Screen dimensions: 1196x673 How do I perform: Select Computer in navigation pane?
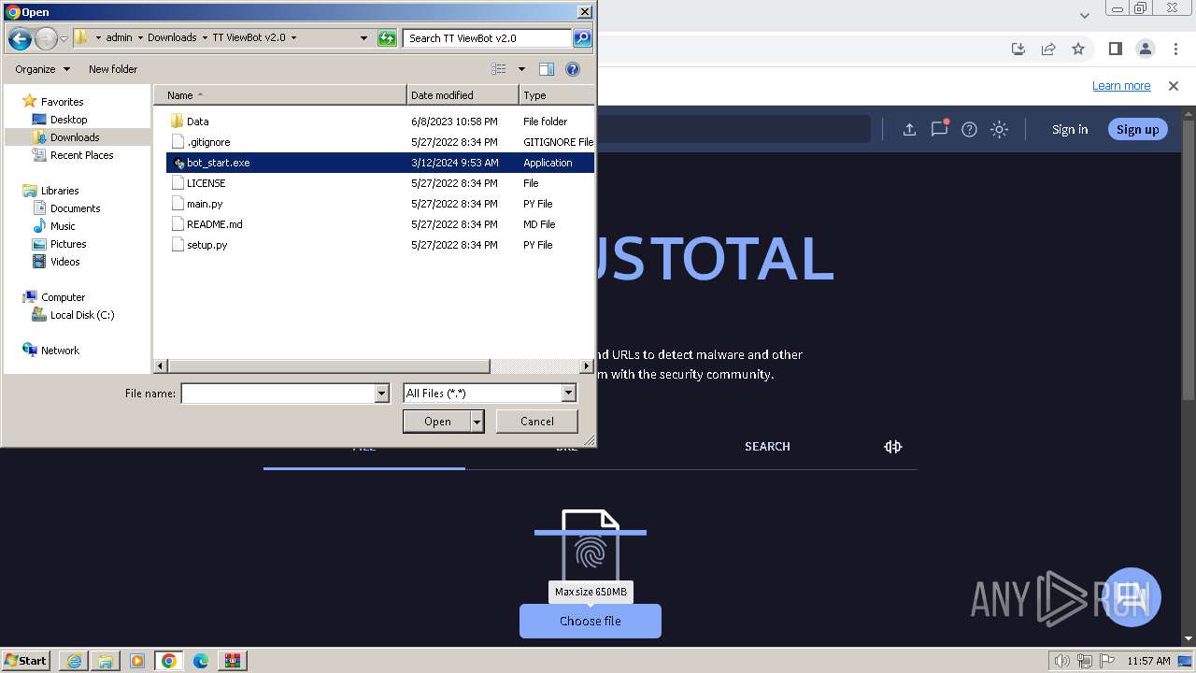pyautogui.click(x=63, y=297)
